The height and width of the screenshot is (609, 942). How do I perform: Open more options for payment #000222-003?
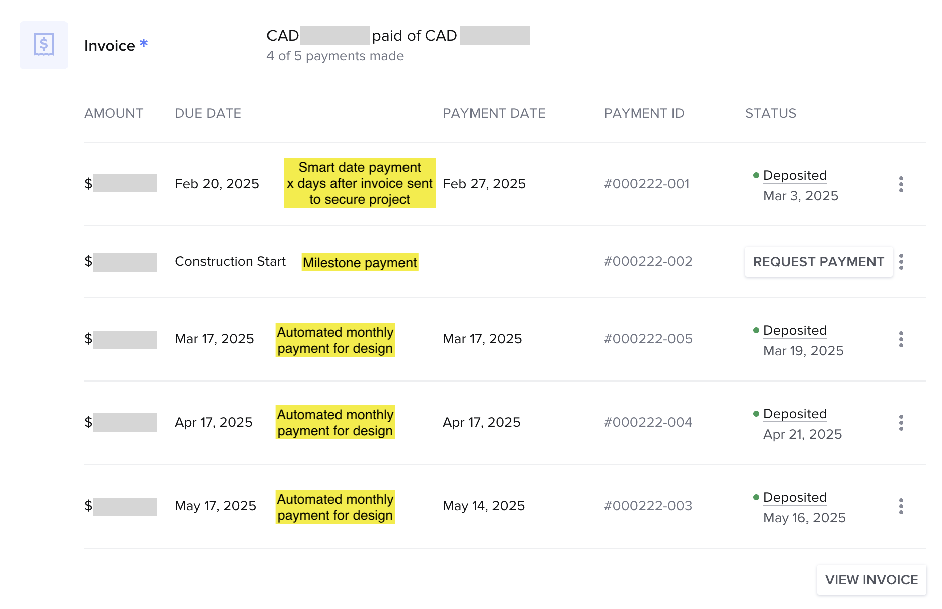pos(901,506)
